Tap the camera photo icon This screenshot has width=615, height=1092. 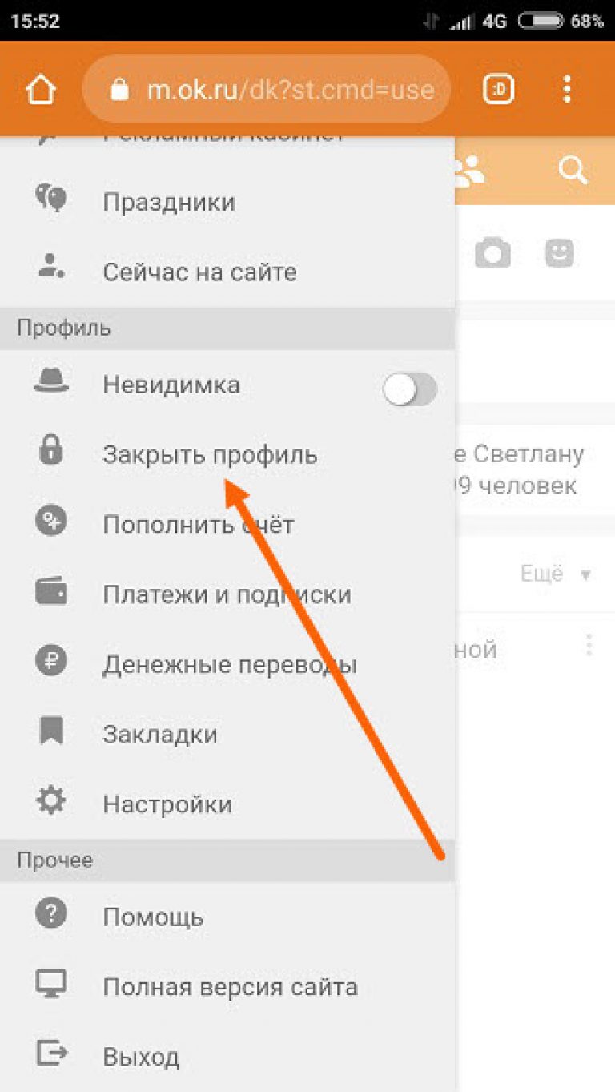tap(492, 253)
